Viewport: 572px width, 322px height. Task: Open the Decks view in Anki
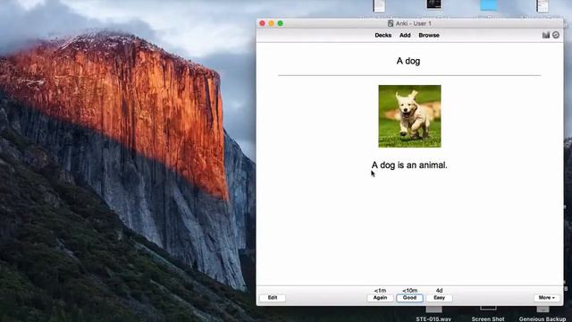point(383,36)
